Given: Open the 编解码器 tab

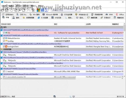Looking at the screenshot, I should click(x=92, y=18).
